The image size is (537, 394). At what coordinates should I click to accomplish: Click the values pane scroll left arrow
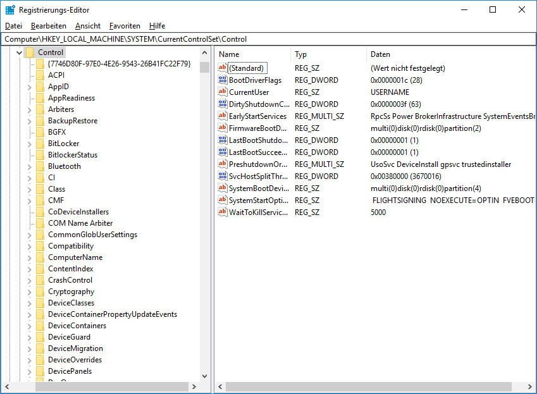(220, 387)
